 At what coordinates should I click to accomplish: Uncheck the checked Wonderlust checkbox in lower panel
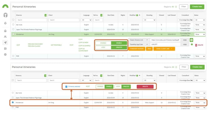[13, 102]
